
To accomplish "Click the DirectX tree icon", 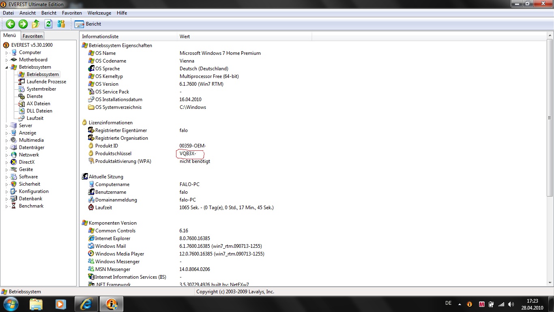I will pos(14,162).
